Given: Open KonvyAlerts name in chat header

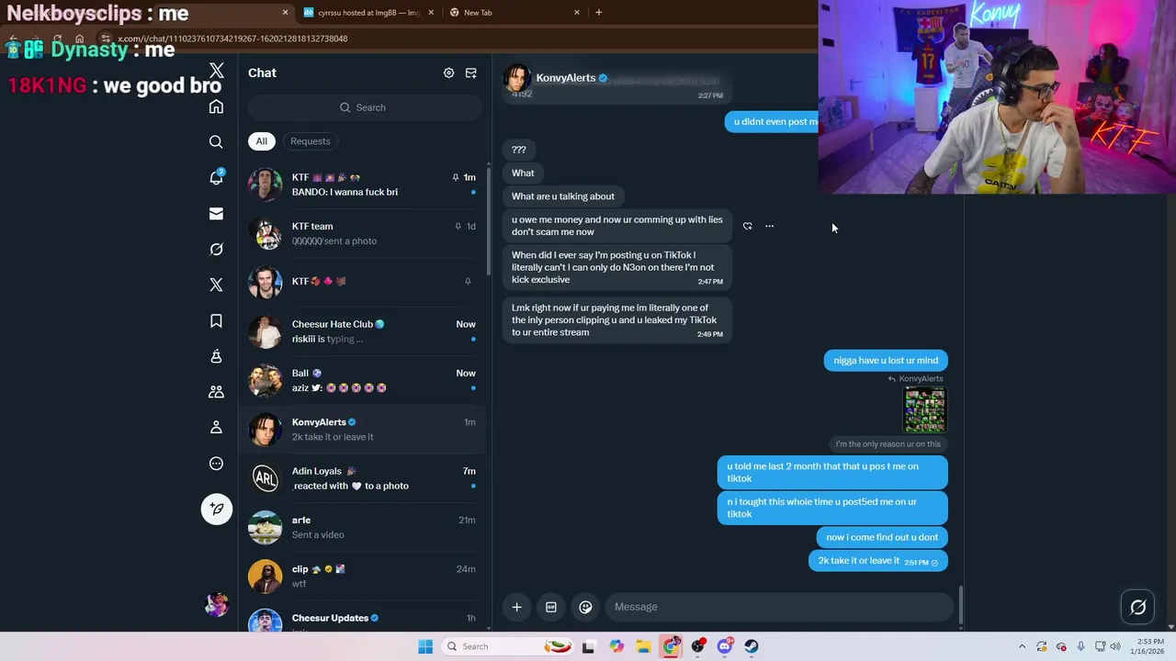Looking at the screenshot, I should 566,78.
